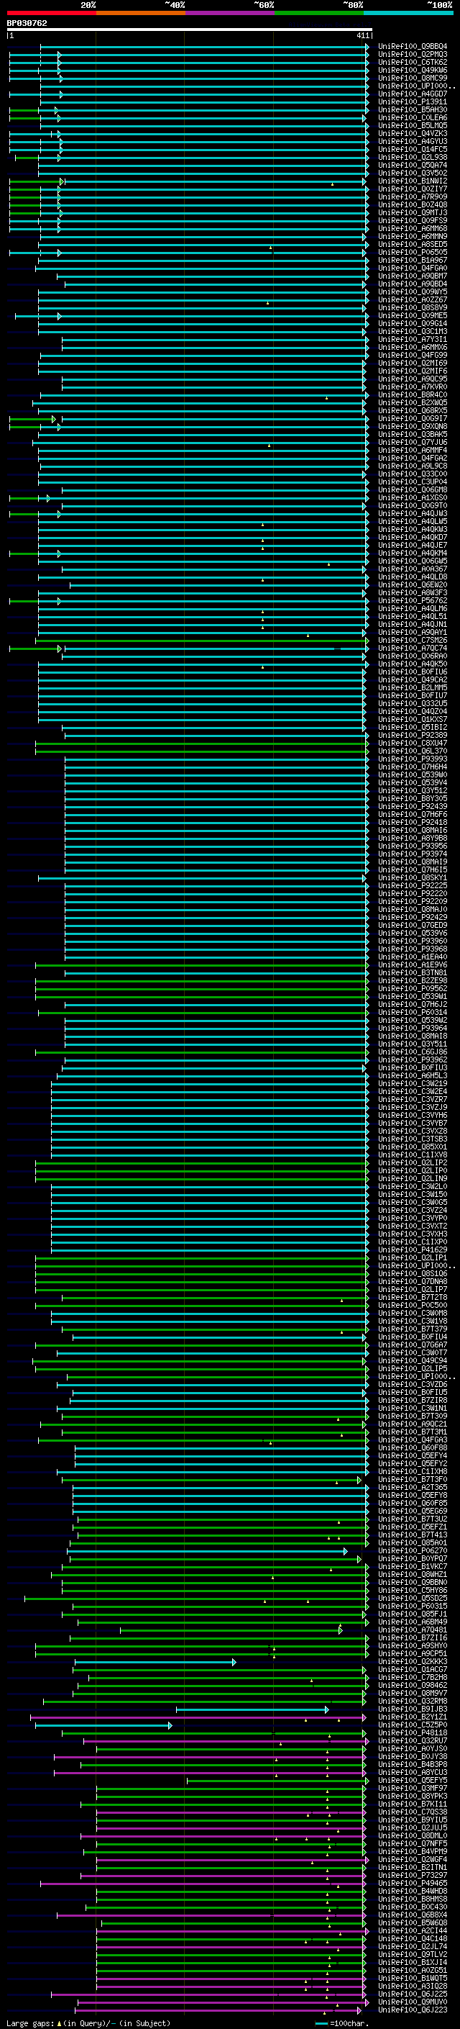Viewport: 460px width, 2029px height.
Task: Select hit label UniRef100_Q85X01
Action: point(412,1147)
